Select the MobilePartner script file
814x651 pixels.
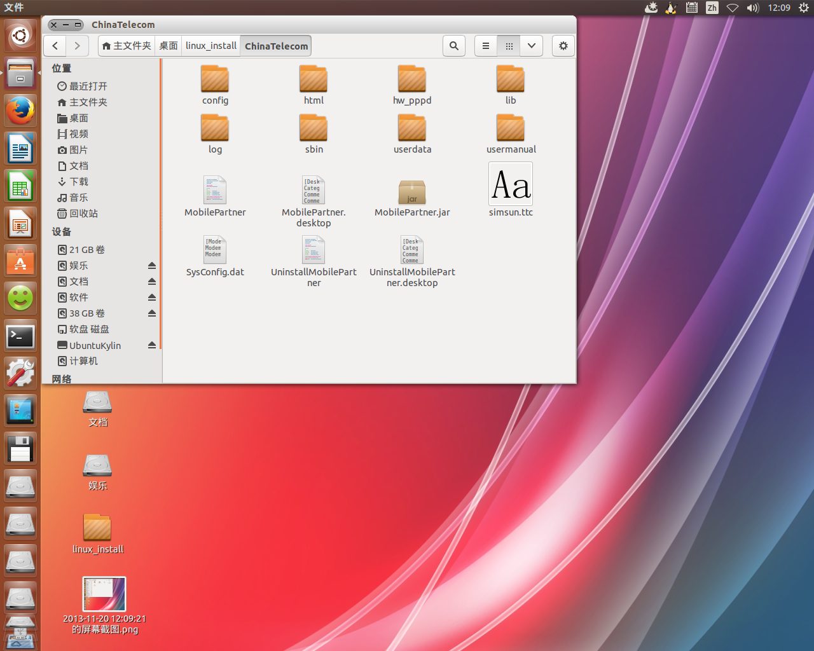pyautogui.click(x=215, y=196)
